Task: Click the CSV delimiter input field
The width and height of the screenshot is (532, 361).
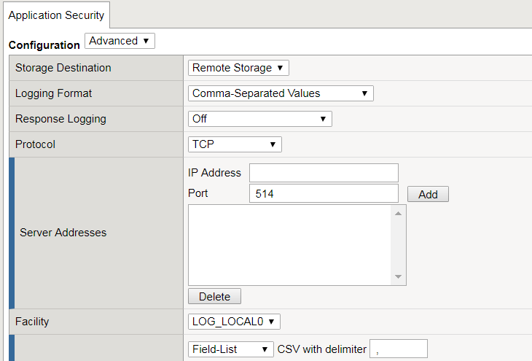Action: (x=399, y=349)
